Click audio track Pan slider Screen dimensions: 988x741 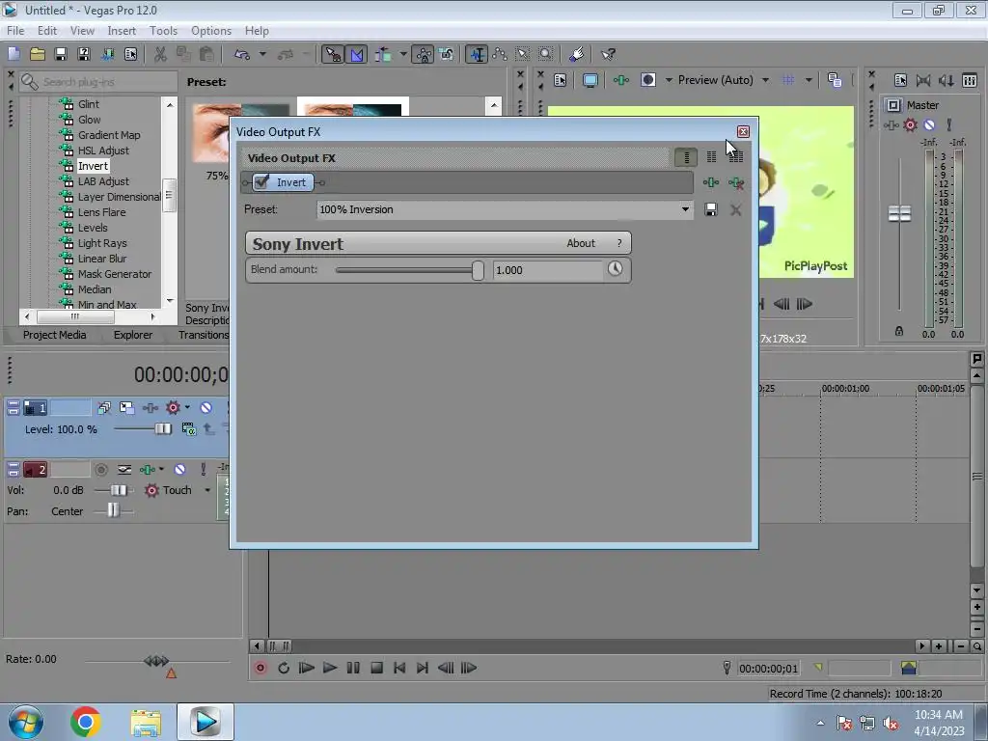pos(113,509)
